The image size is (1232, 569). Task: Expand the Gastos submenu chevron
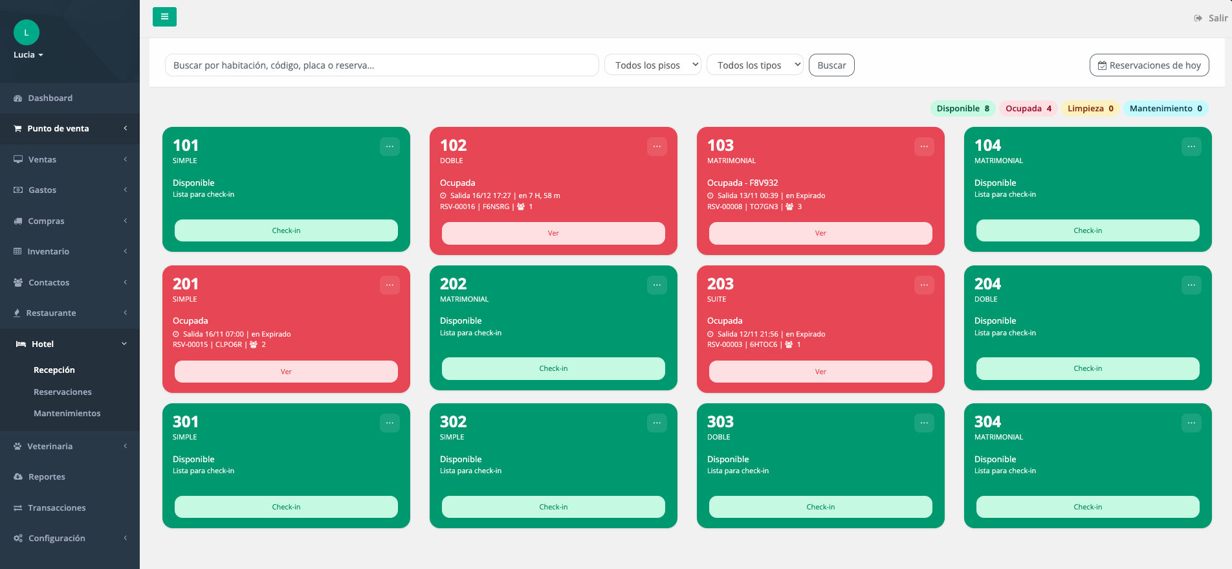126,190
